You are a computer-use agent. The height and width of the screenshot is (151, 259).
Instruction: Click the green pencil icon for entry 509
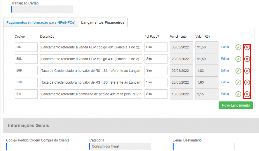pos(238,71)
